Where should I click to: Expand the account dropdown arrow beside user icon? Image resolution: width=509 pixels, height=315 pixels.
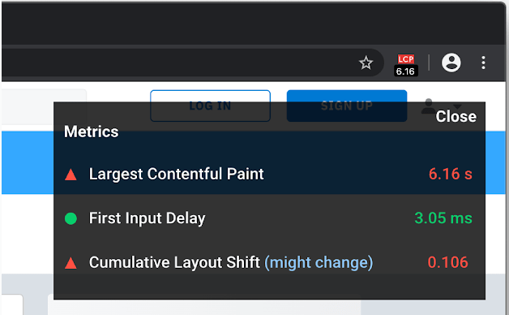457,106
